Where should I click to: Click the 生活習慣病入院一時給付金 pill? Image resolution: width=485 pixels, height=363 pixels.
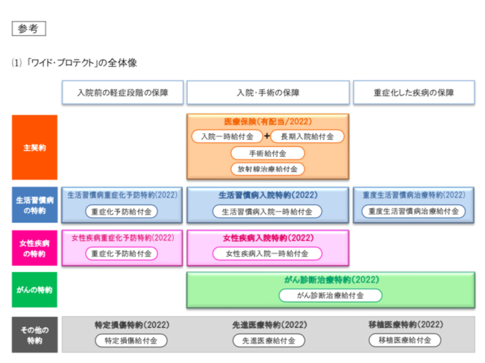(x=267, y=212)
